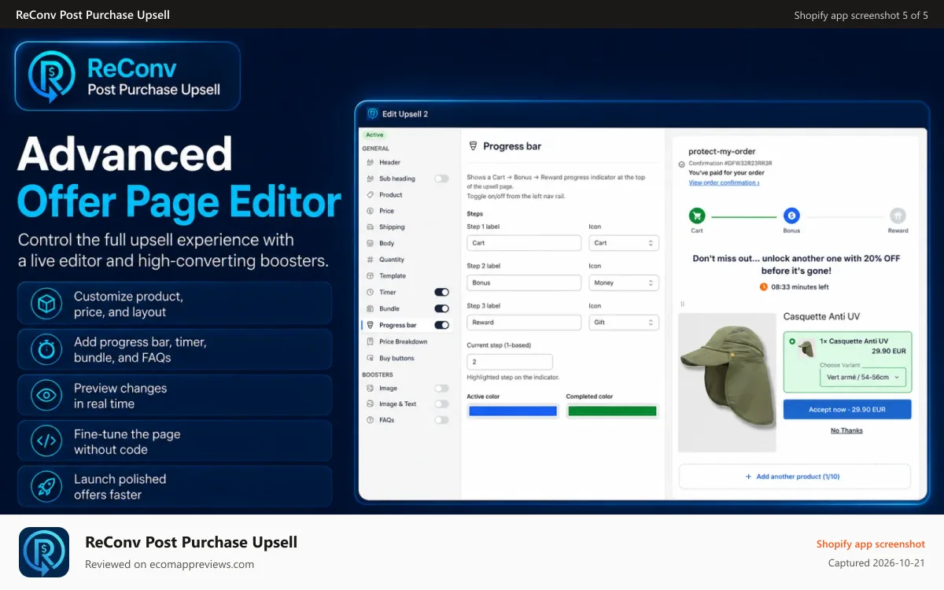This screenshot has width=944, height=590.
Task: Open the Choose Variant dropdown
Action: tap(863, 378)
